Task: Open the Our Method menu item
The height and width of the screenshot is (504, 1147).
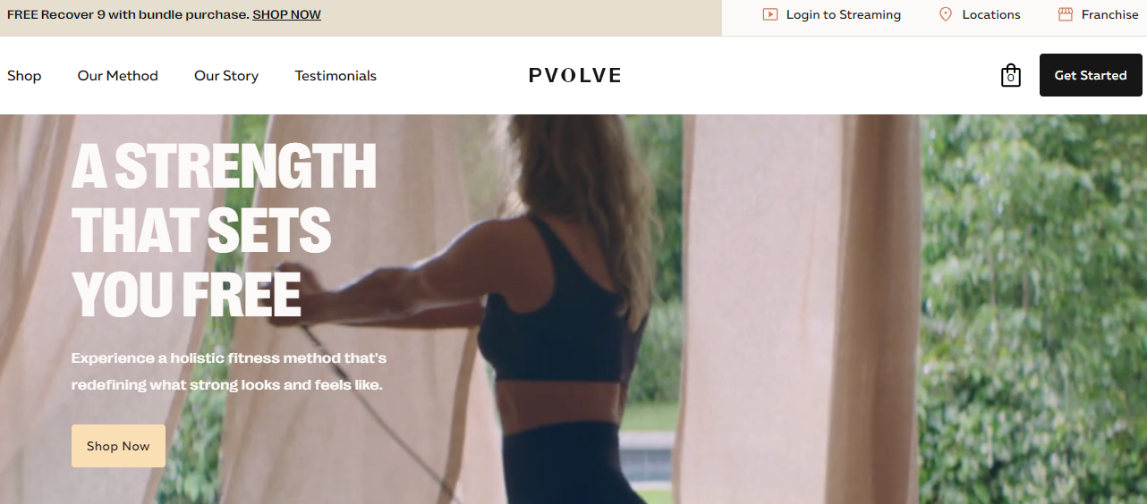Action: pos(118,76)
